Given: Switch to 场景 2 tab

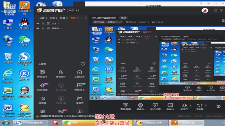Looking at the screenshot, I should pos(53,18).
